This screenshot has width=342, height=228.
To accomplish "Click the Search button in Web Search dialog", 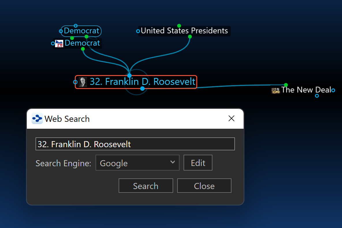I will pos(146,186).
